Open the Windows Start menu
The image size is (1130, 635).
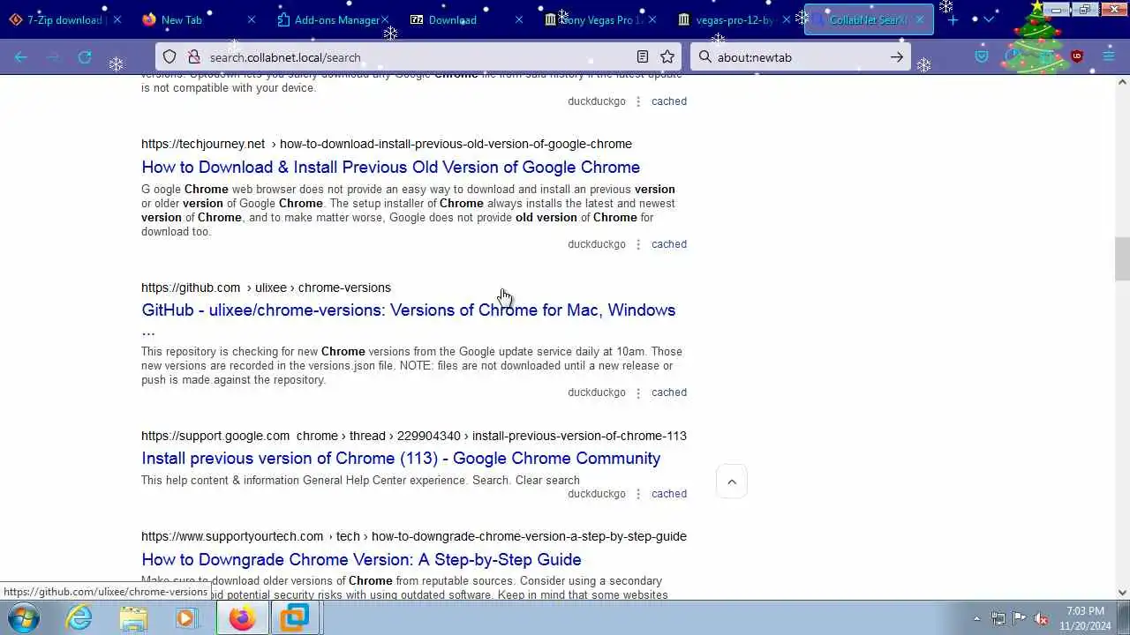(x=24, y=618)
